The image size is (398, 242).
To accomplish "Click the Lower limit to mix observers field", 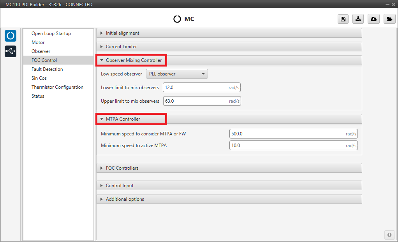I will pyautogui.click(x=195, y=88).
